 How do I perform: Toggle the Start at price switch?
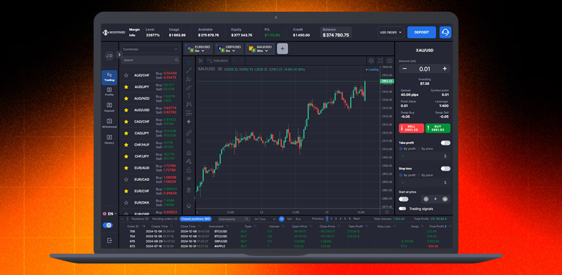404,199
